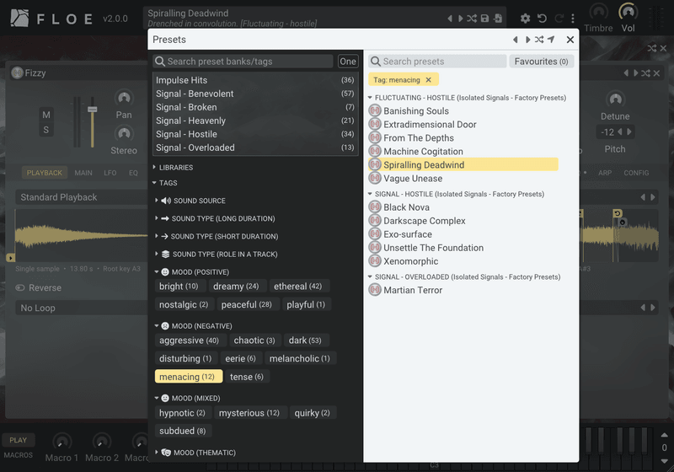Remove the 'Tag: menacing' filter

[428, 80]
